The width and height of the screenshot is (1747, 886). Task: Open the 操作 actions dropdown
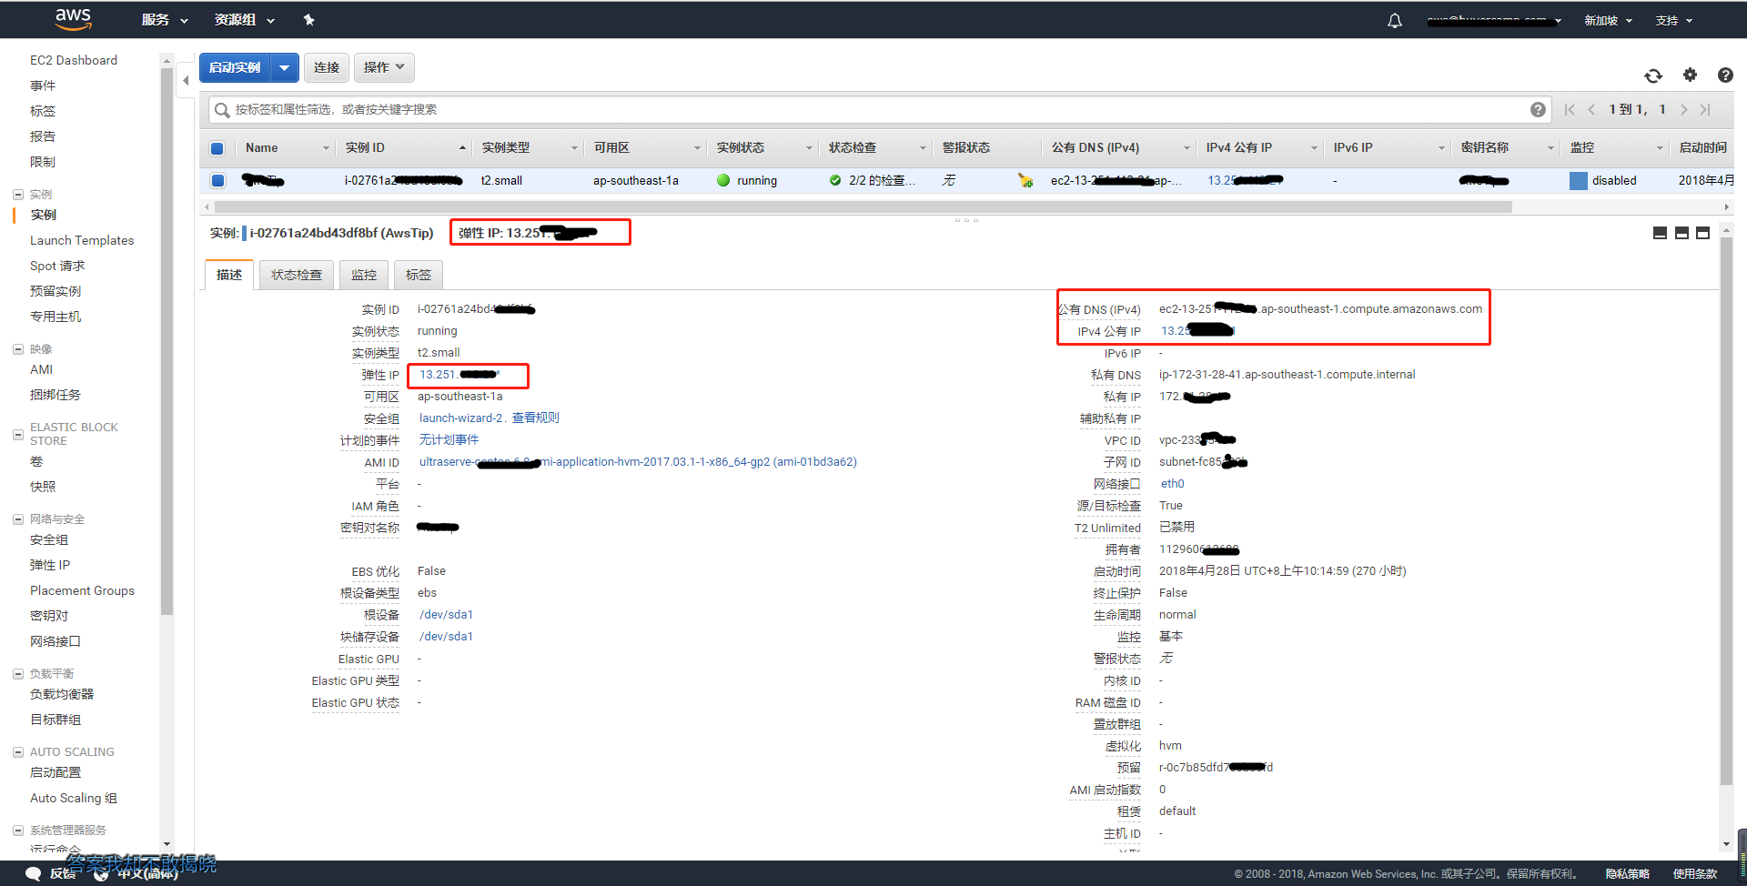point(384,67)
